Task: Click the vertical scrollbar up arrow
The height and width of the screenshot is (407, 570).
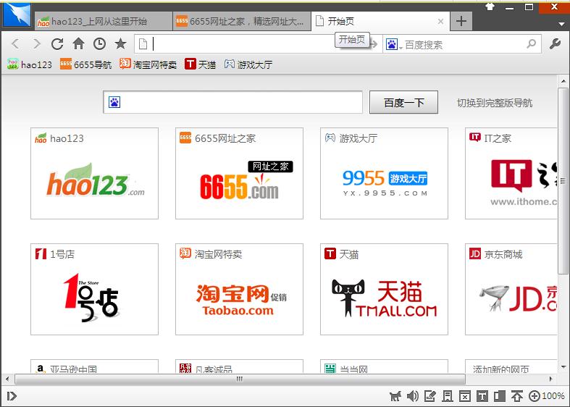Action: 563,80
